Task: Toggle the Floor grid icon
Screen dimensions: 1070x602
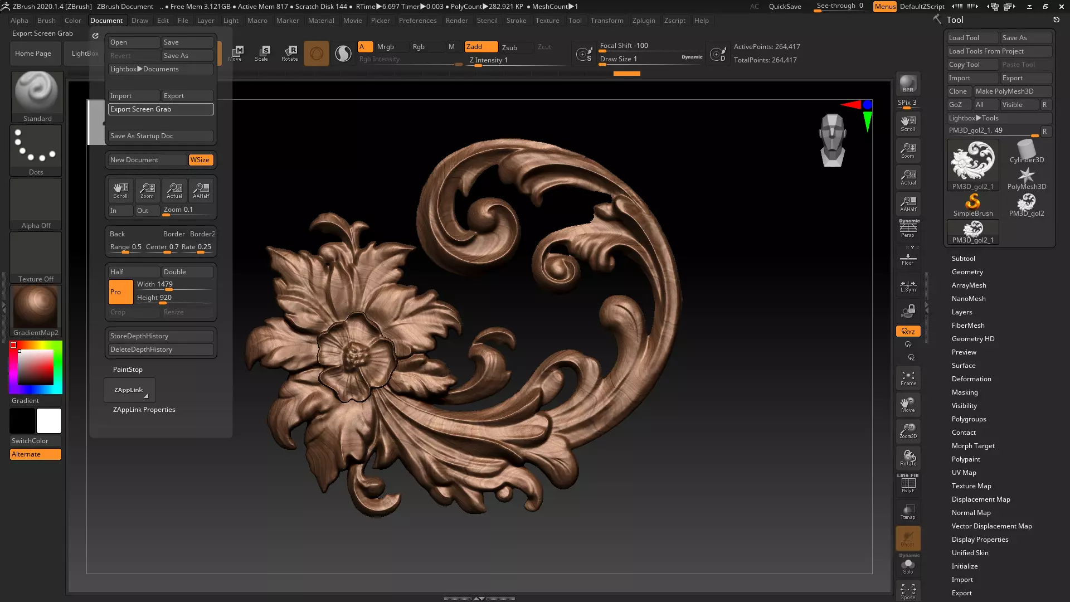Action: (x=908, y=258)
